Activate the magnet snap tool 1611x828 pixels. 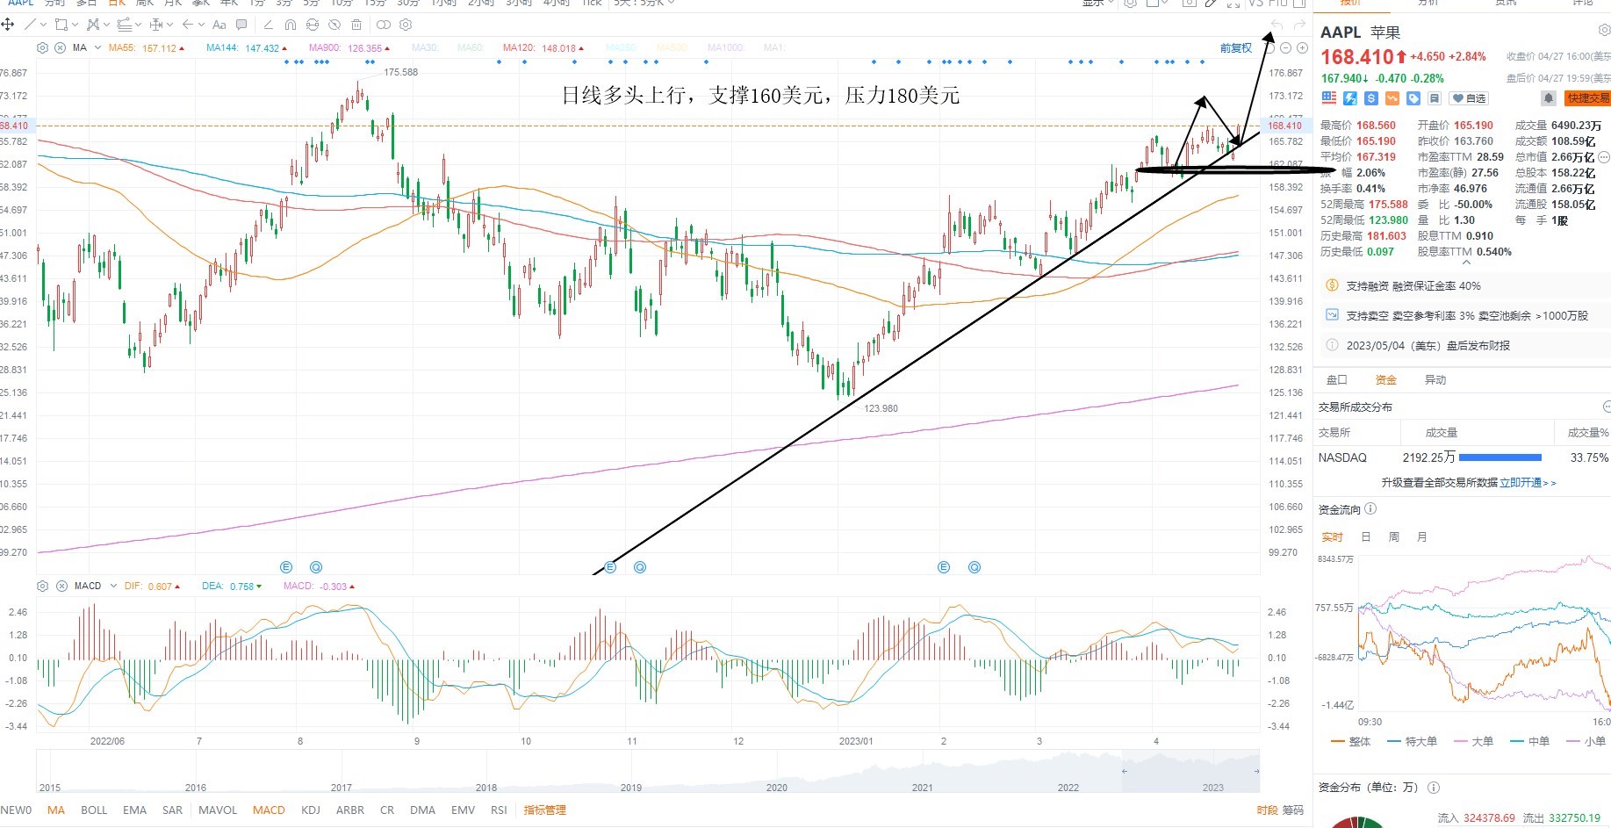291,25
